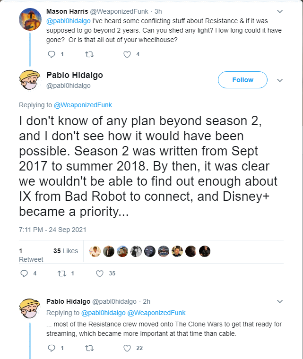This screenshot has width=303, height=359.
Task: View the 35 Likes list
Action: point(66,251)
